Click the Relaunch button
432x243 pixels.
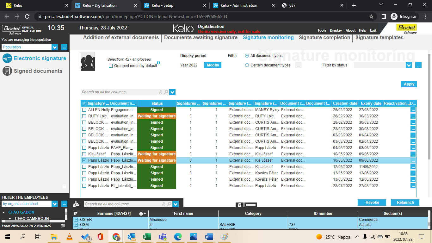(x=405, y=202)
